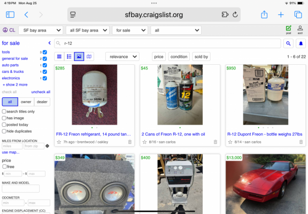Open the condition filter
Viewport: 308px width, 214px height.
[x=179, y=57]
